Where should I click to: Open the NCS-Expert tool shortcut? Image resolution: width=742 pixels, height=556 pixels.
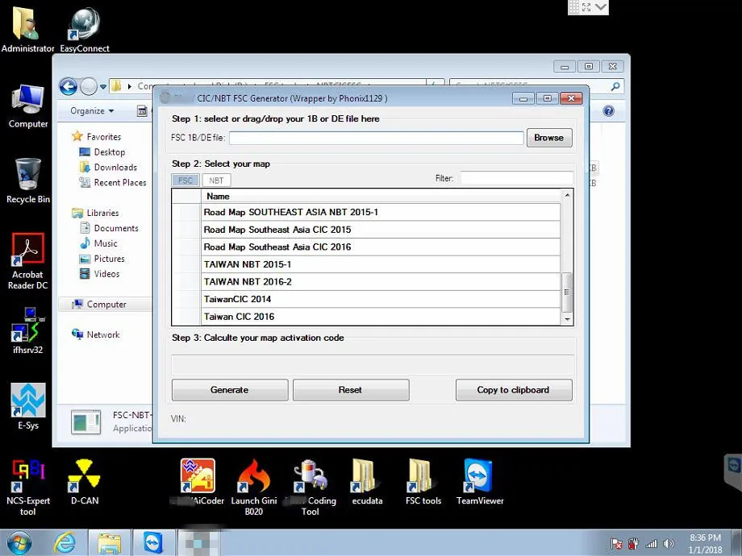coord(28,487)
